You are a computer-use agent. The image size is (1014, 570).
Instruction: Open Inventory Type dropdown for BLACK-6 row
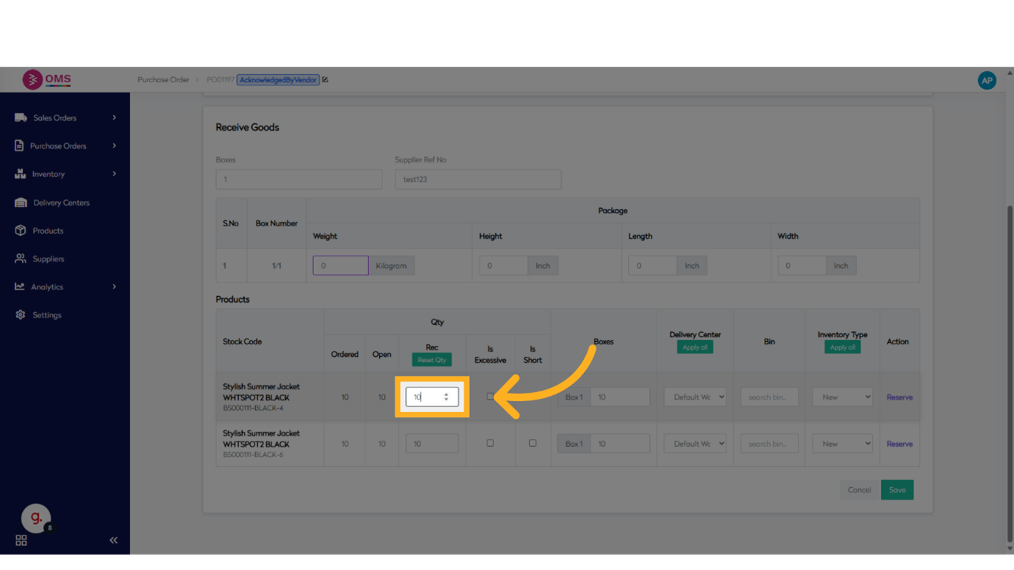pos(842,444)
